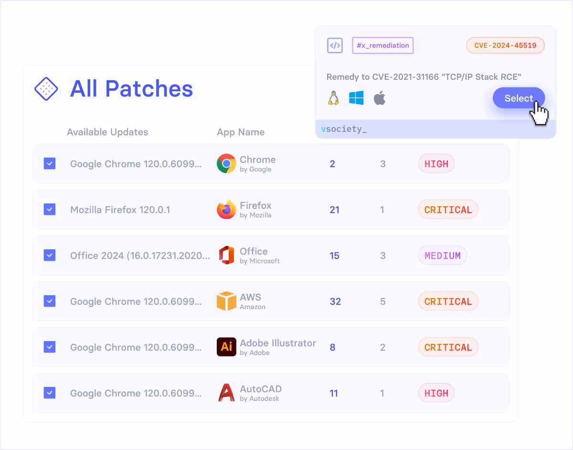The height and width of the screenshot is (450, 573).
Task: Click the CRITICAL badge in AWS row
Action: 448,301
